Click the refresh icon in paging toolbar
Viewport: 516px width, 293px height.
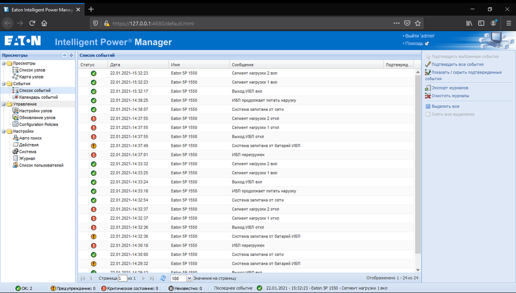tap(163, 278)
